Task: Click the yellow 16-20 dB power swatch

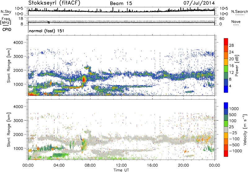Action: click(226, 62)
